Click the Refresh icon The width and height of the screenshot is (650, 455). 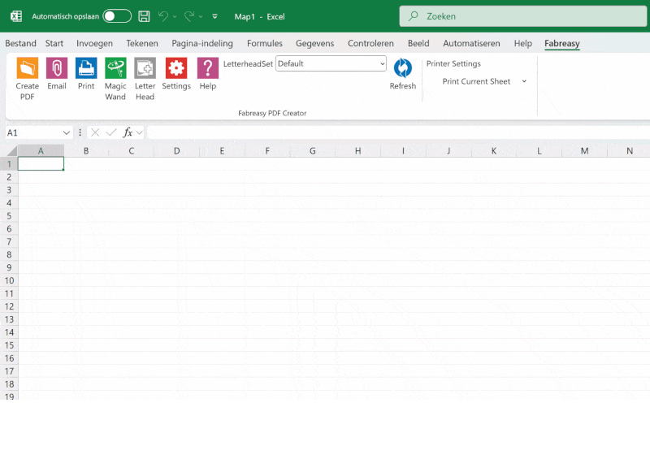(x=402, y=68)
